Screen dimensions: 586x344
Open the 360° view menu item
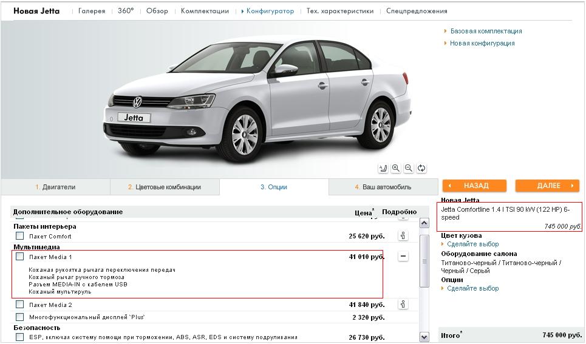(x=126, y=11)
